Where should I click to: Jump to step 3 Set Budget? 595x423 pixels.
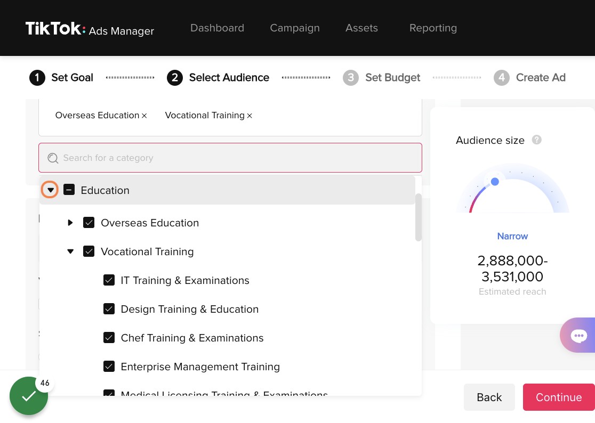click(x=381, y=77)
